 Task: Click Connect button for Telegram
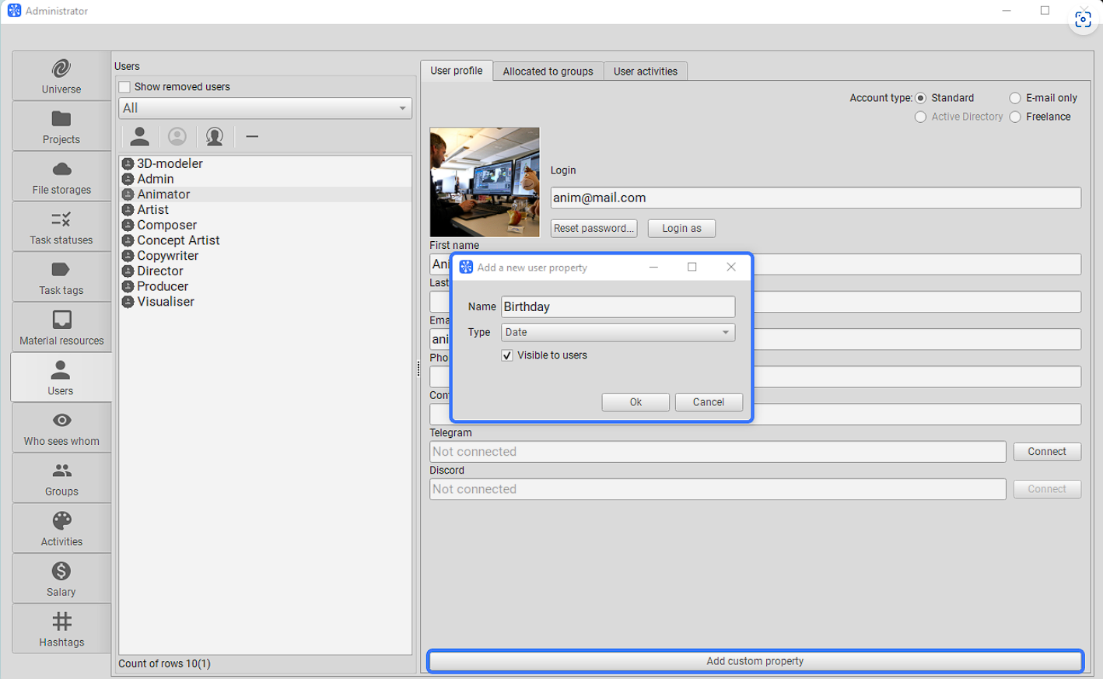tap(1047, 452)
